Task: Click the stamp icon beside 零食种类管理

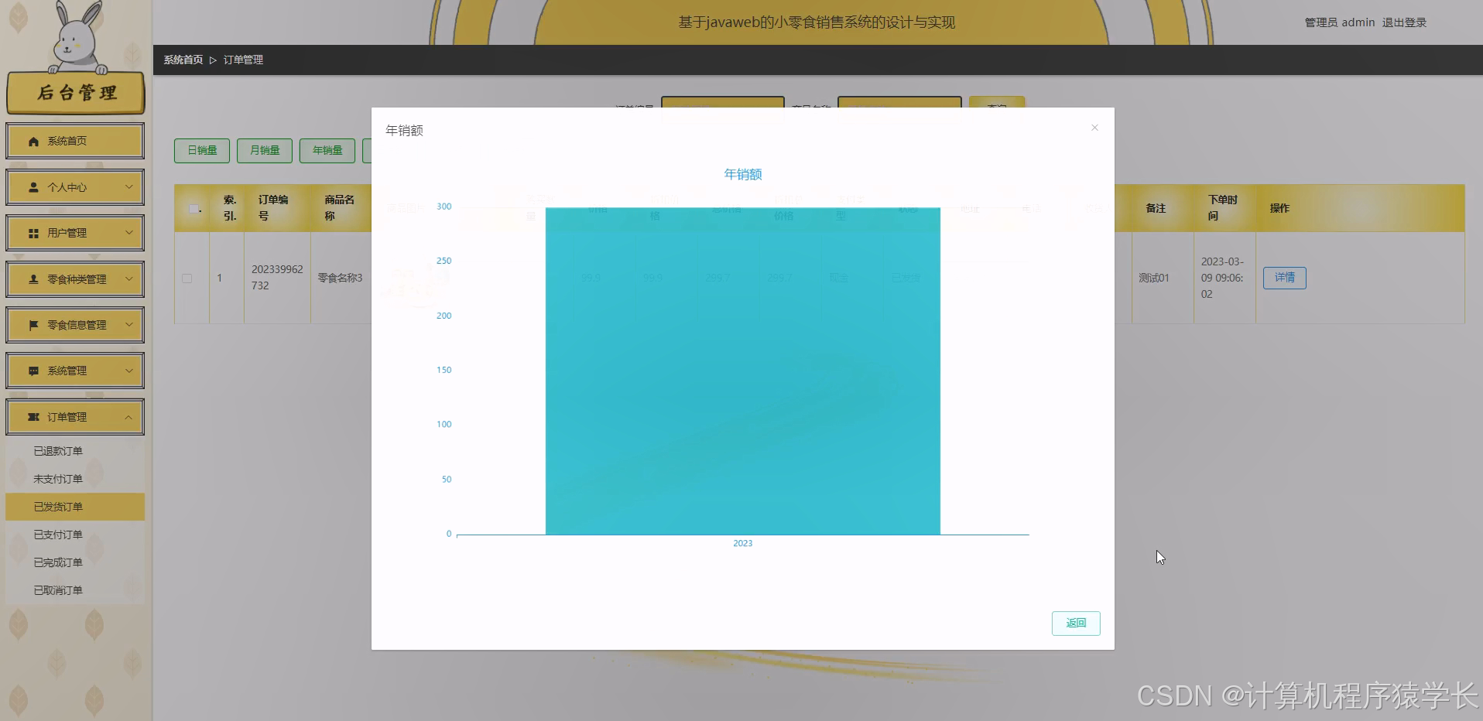Action: point(33,278)
